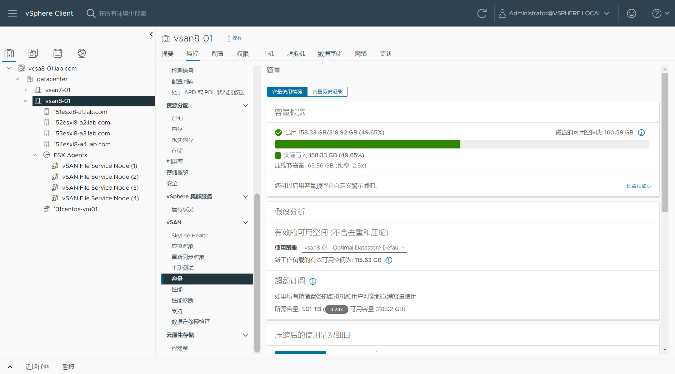Click the content area vertical scrollbar
Viewport: 675px width, 374px height.
tap(665, 143)
